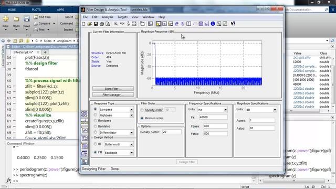Select Magnitude and Phase Responses icon
Image resolution: width=336 pixels, height=189 pixels.
[x=171, y=24]
